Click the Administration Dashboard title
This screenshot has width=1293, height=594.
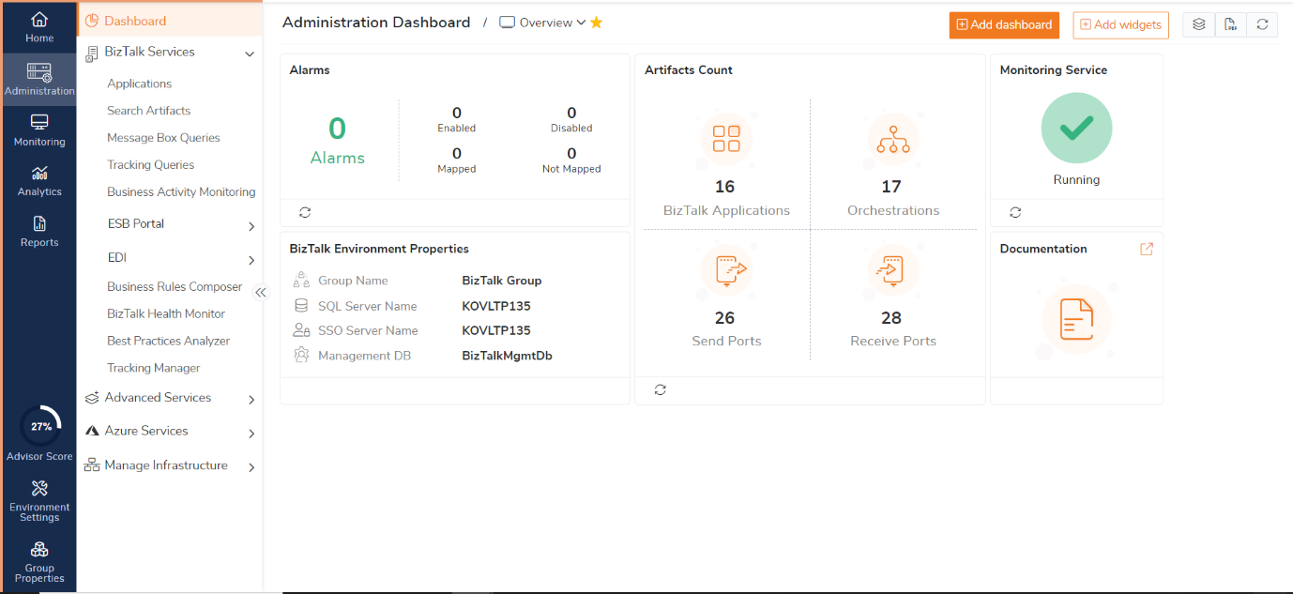376,23
